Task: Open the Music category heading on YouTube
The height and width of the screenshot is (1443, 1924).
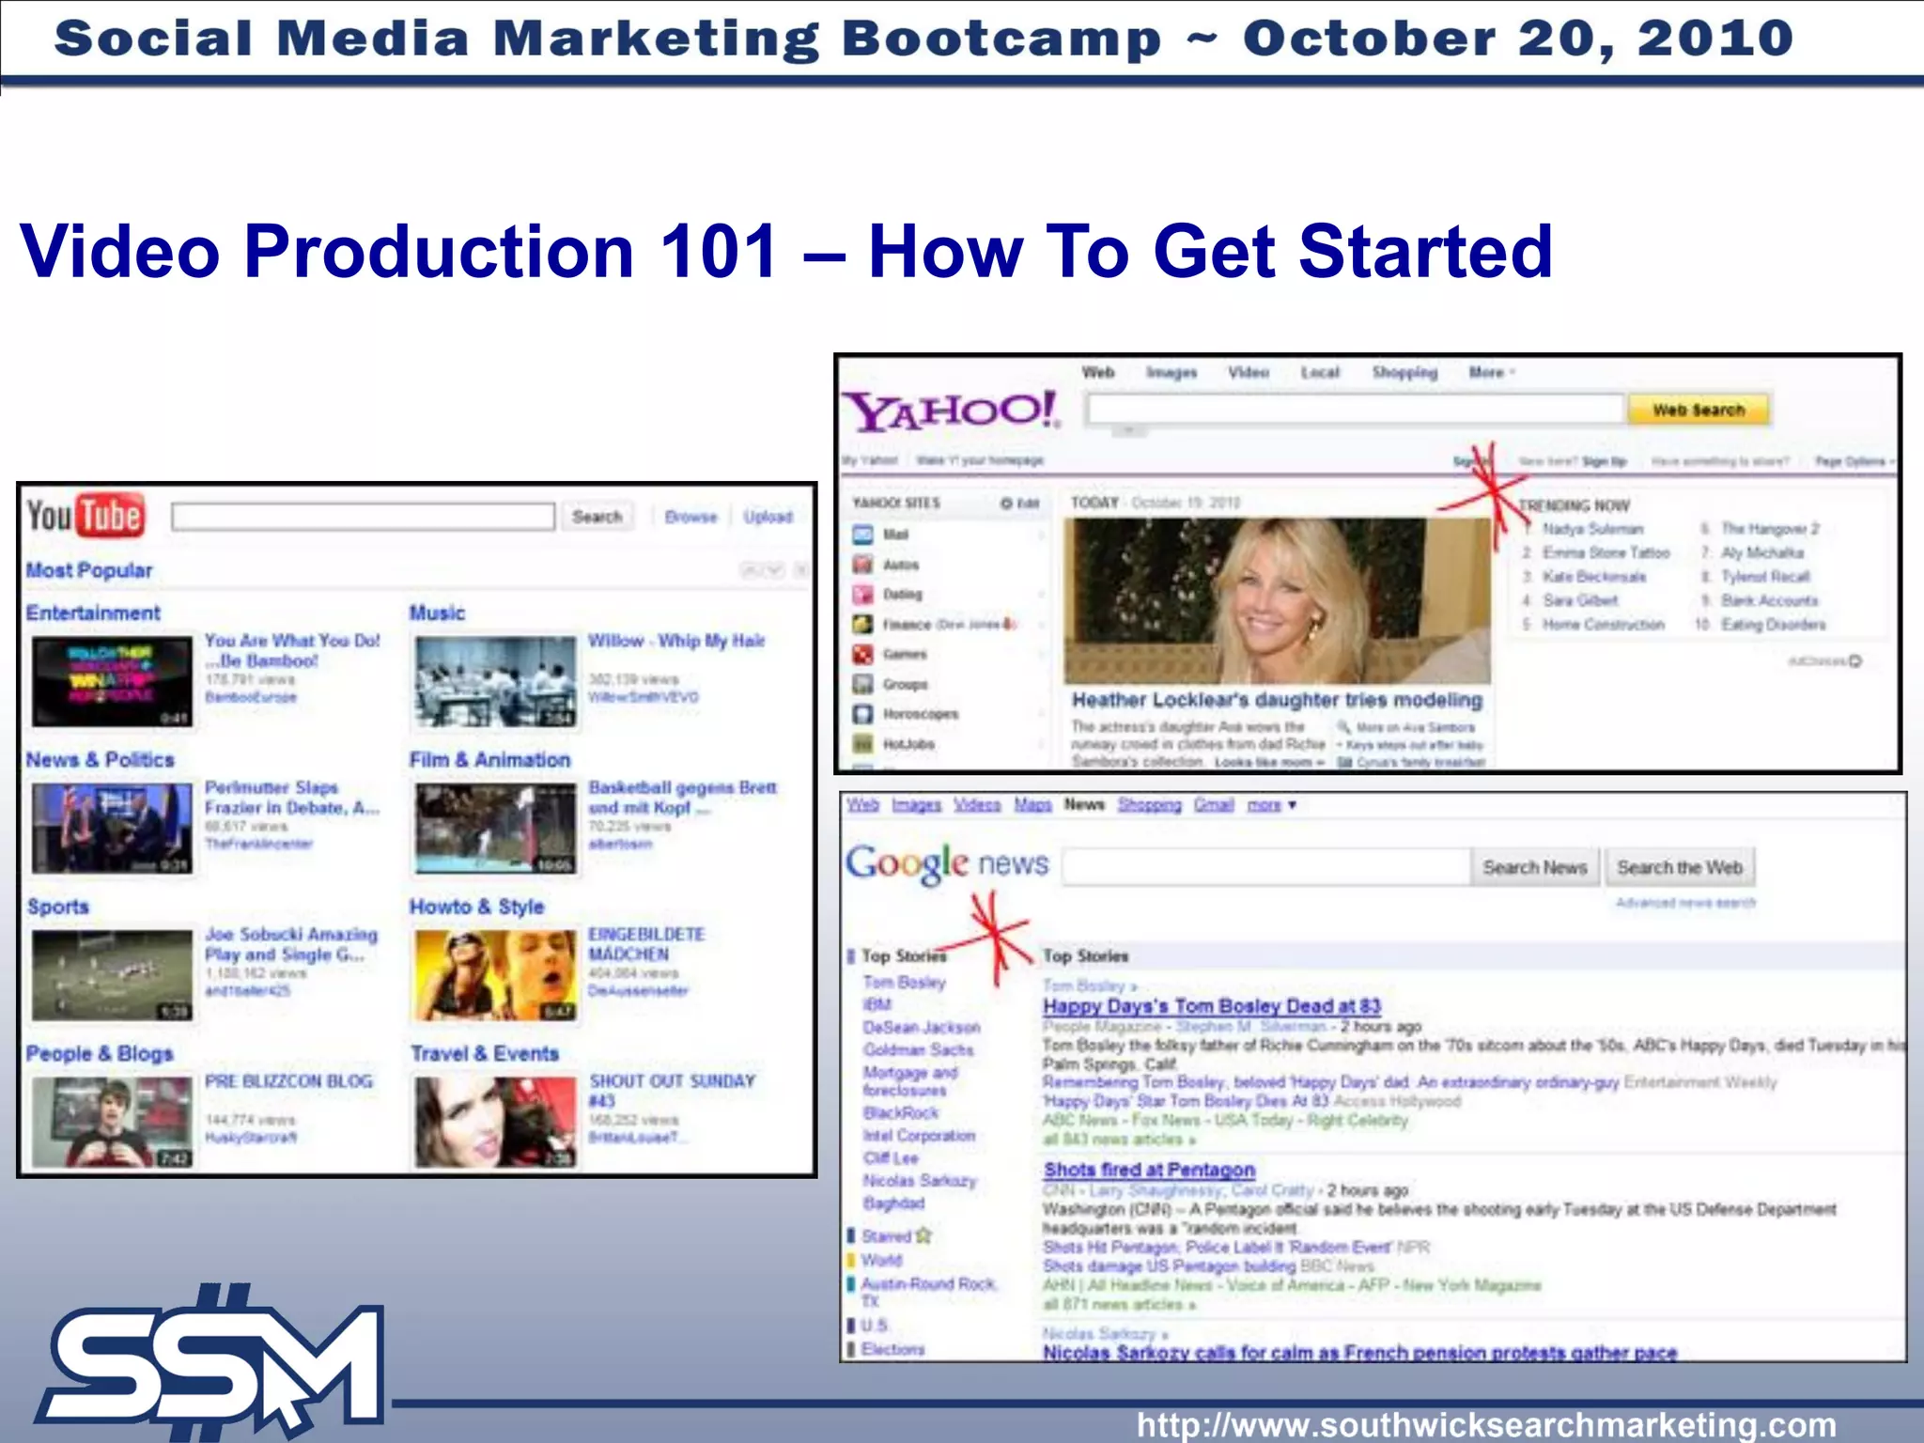Action: (437, 613)
